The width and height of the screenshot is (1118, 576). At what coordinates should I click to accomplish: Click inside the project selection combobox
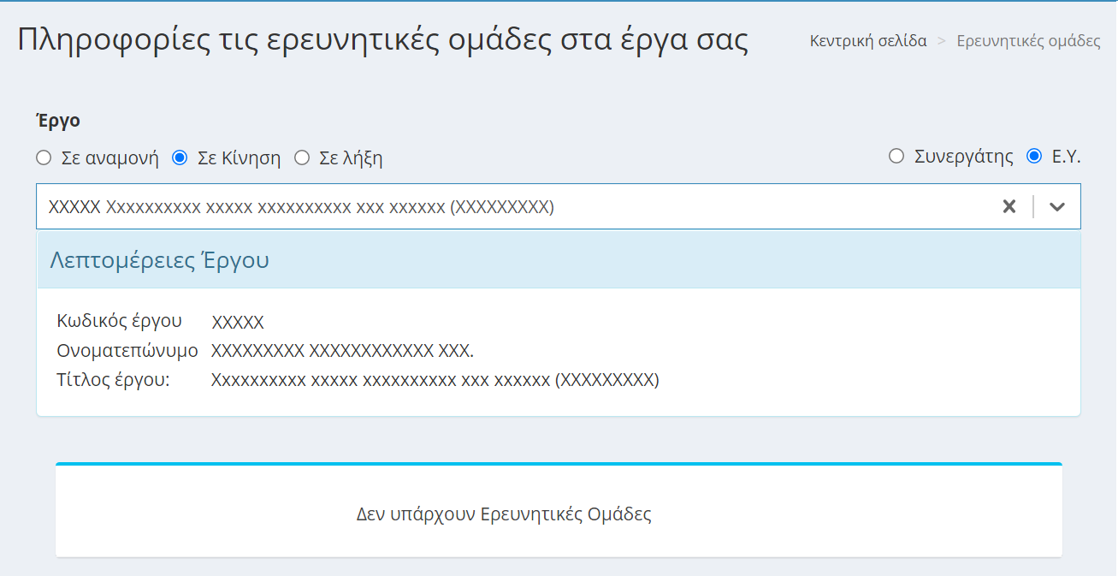tap(513, 205)
